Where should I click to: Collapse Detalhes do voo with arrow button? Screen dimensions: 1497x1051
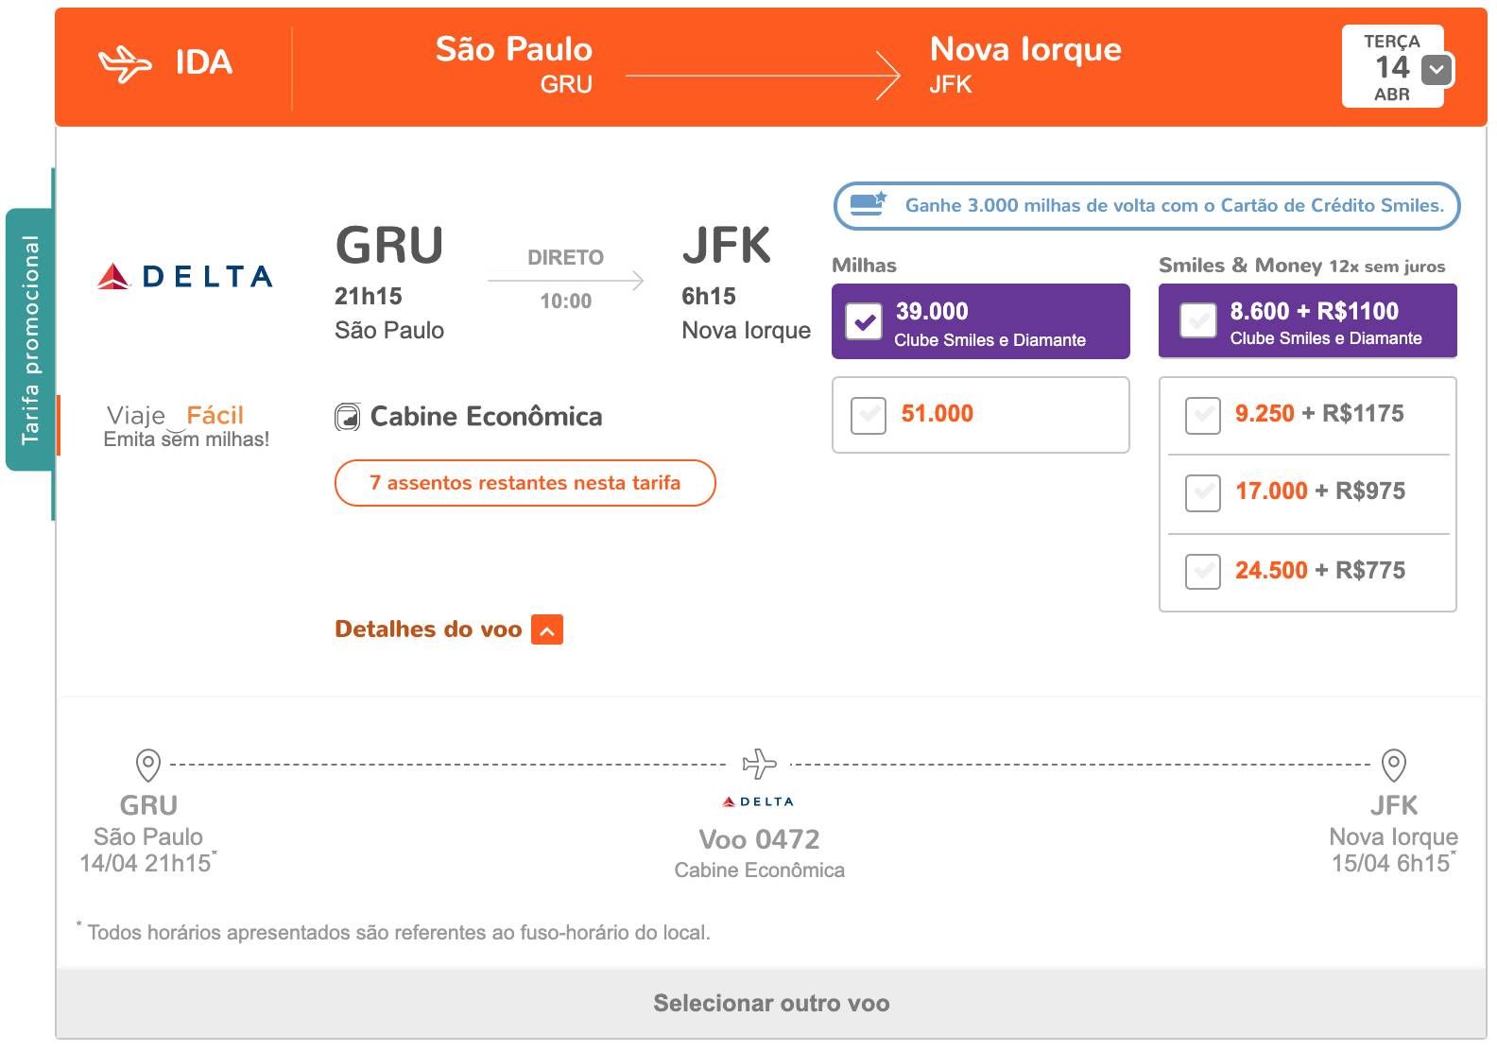[x=547, y=629]
